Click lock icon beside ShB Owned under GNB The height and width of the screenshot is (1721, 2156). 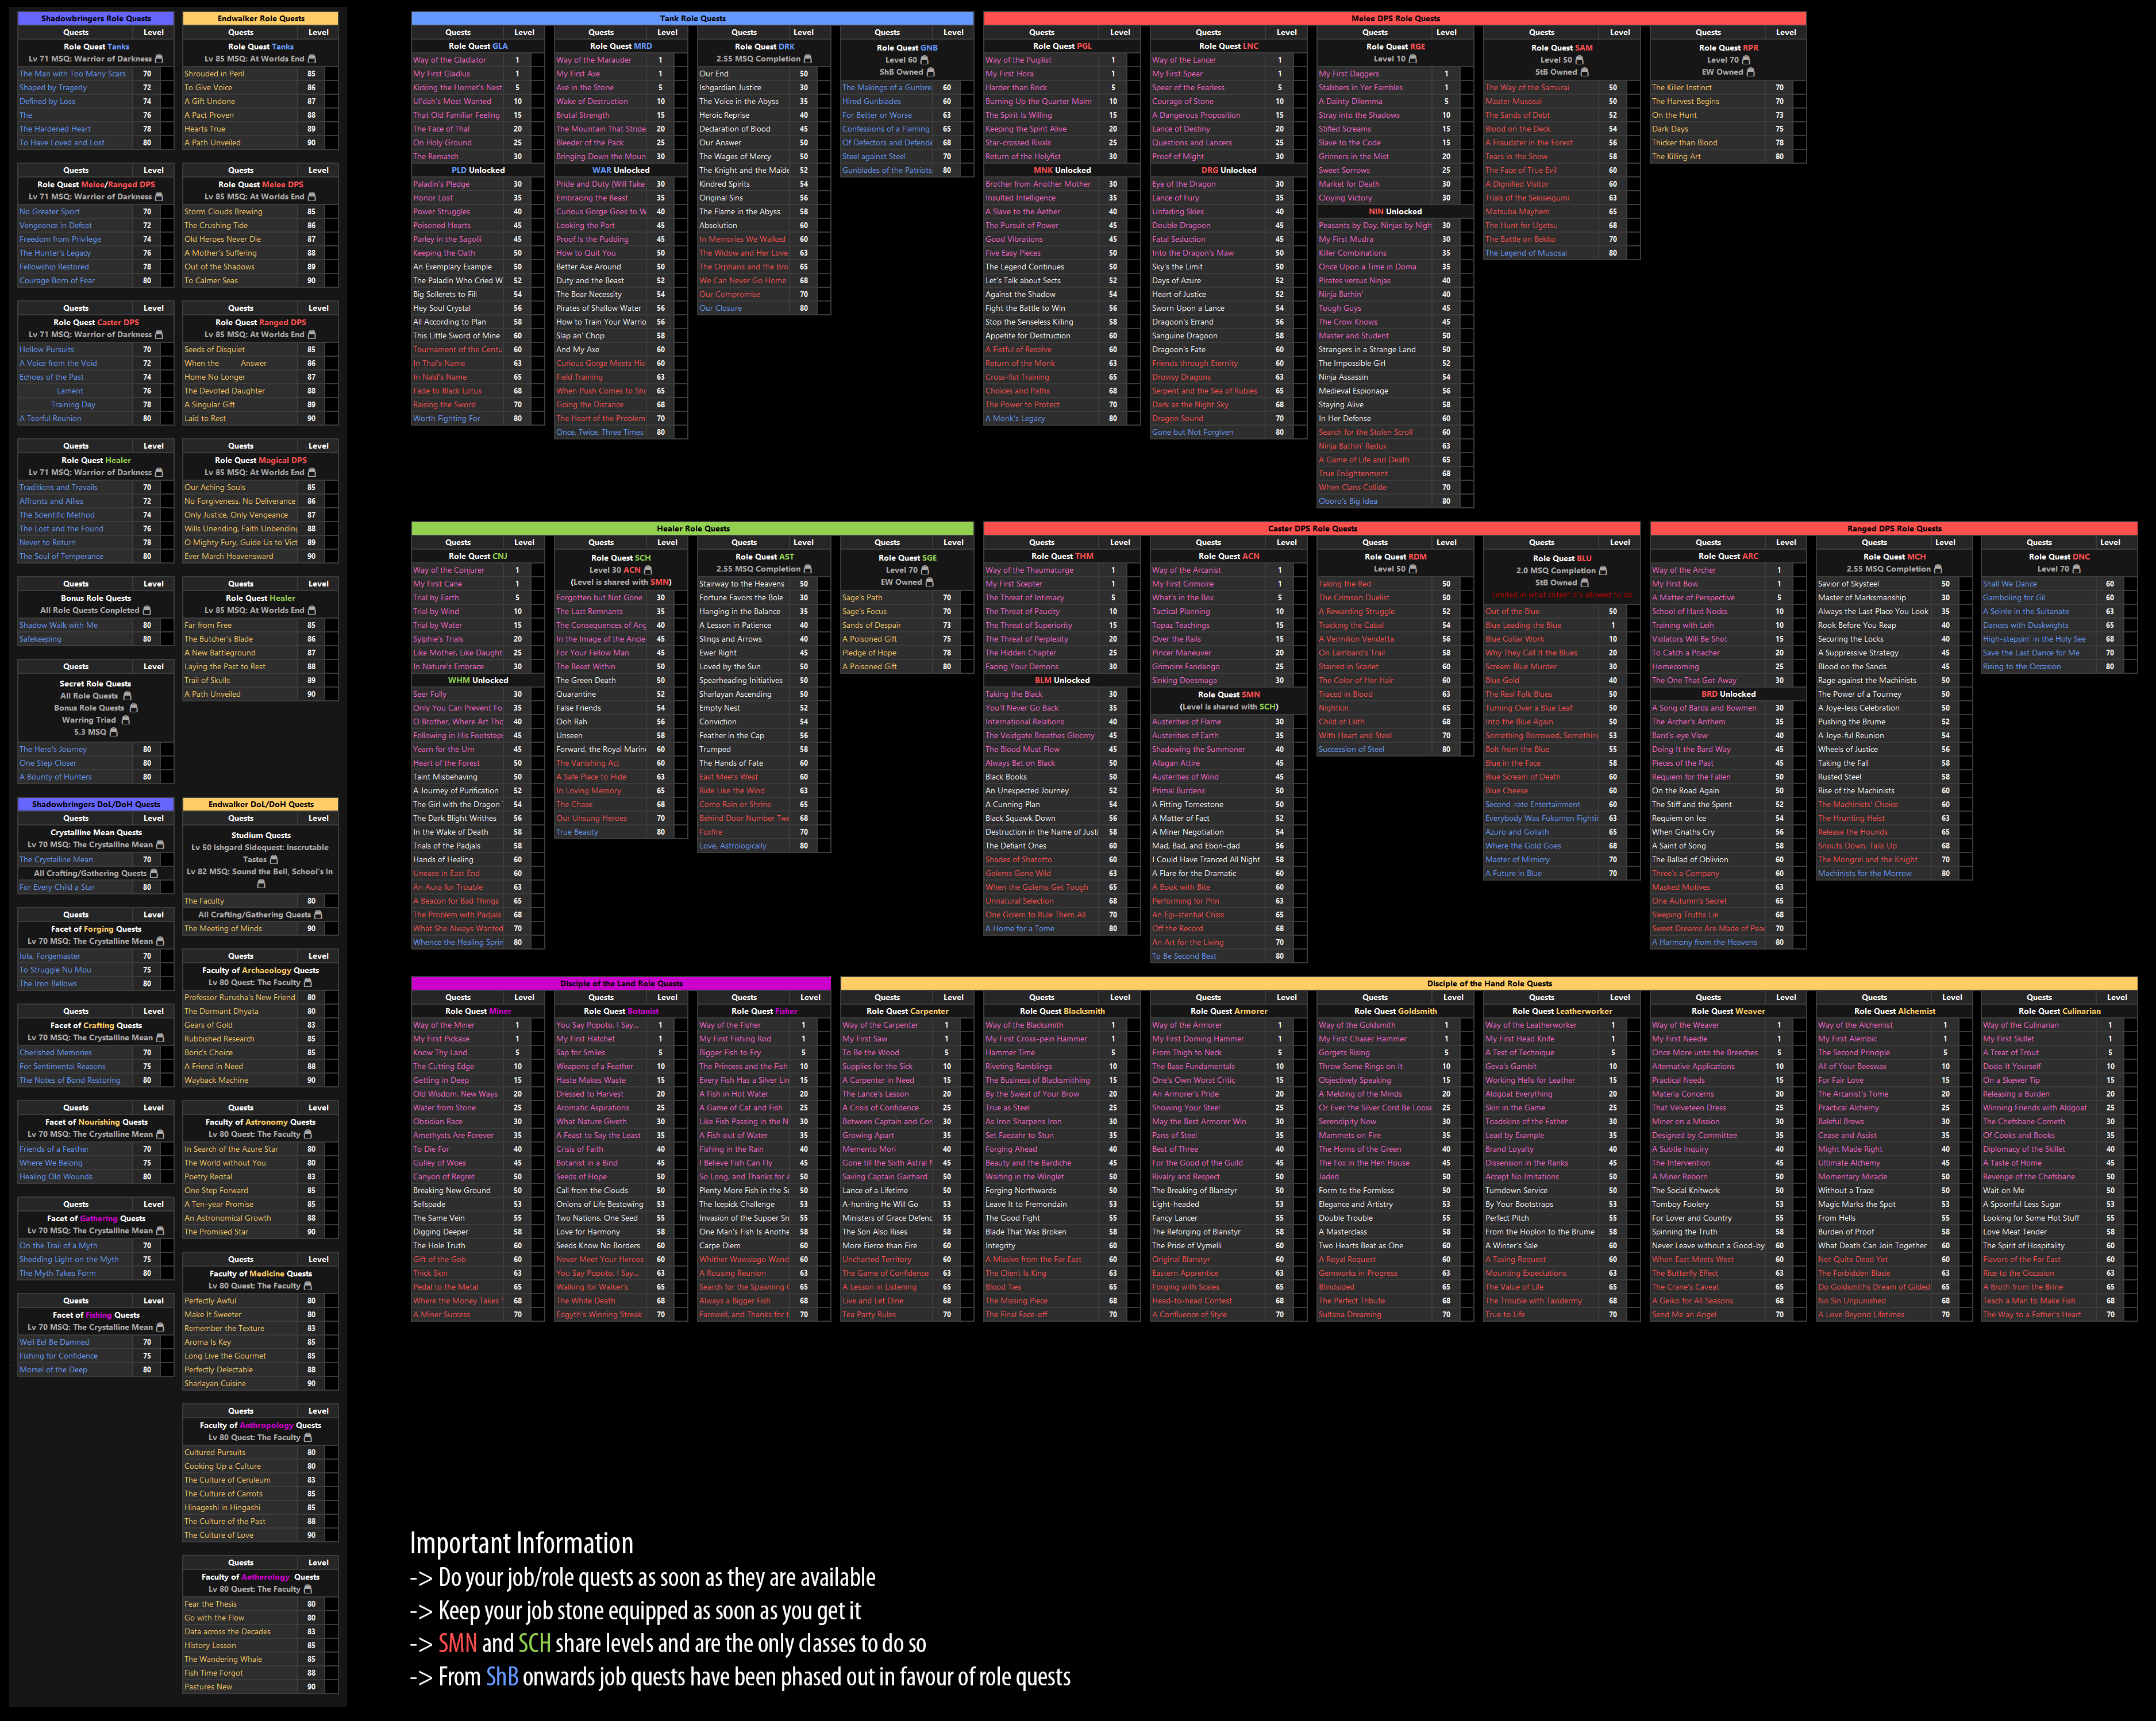(931, 72)
